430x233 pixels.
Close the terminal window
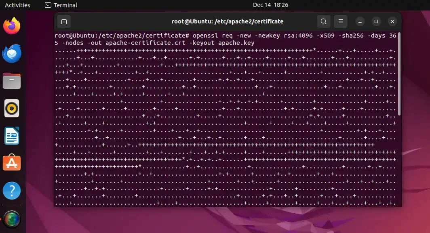(x=392, y=21)
